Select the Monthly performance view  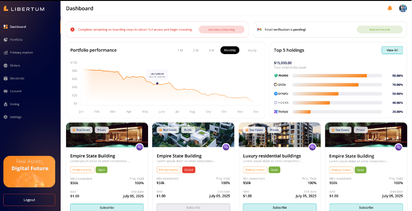click(230, 50)
